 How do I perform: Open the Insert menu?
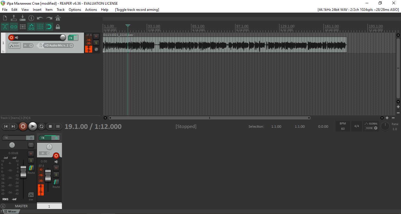(37, 10)
